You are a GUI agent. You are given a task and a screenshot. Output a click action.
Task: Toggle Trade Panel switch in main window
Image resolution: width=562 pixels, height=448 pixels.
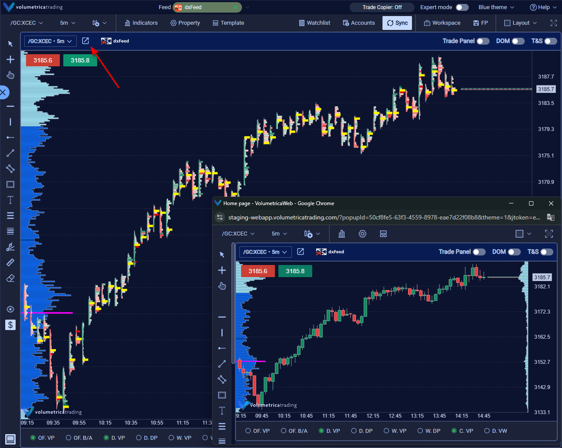pos(483,41)
